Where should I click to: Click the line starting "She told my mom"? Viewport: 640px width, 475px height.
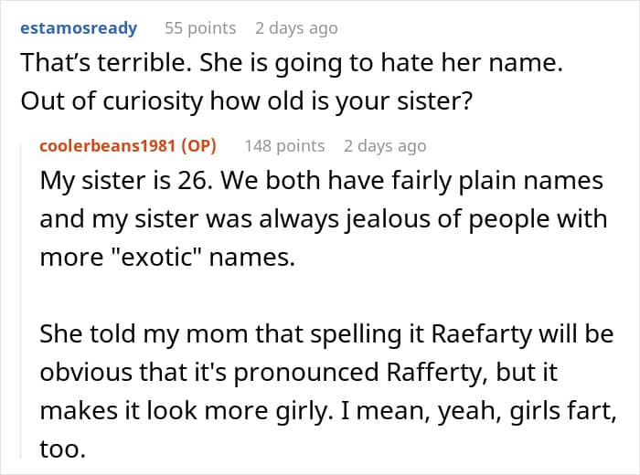[x=325, y=334]
